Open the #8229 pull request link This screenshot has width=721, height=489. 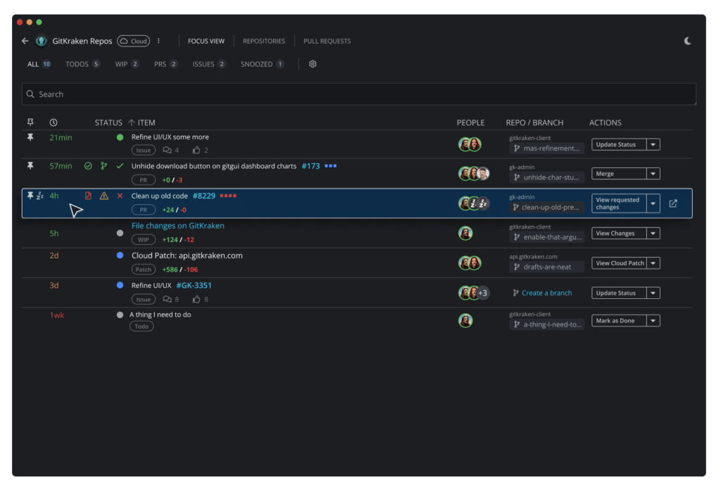[203, 196]
